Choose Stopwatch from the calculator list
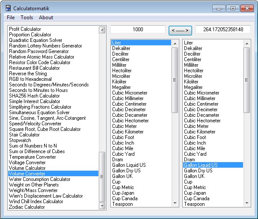Screen dimensions: 258x219 (20, 140)
